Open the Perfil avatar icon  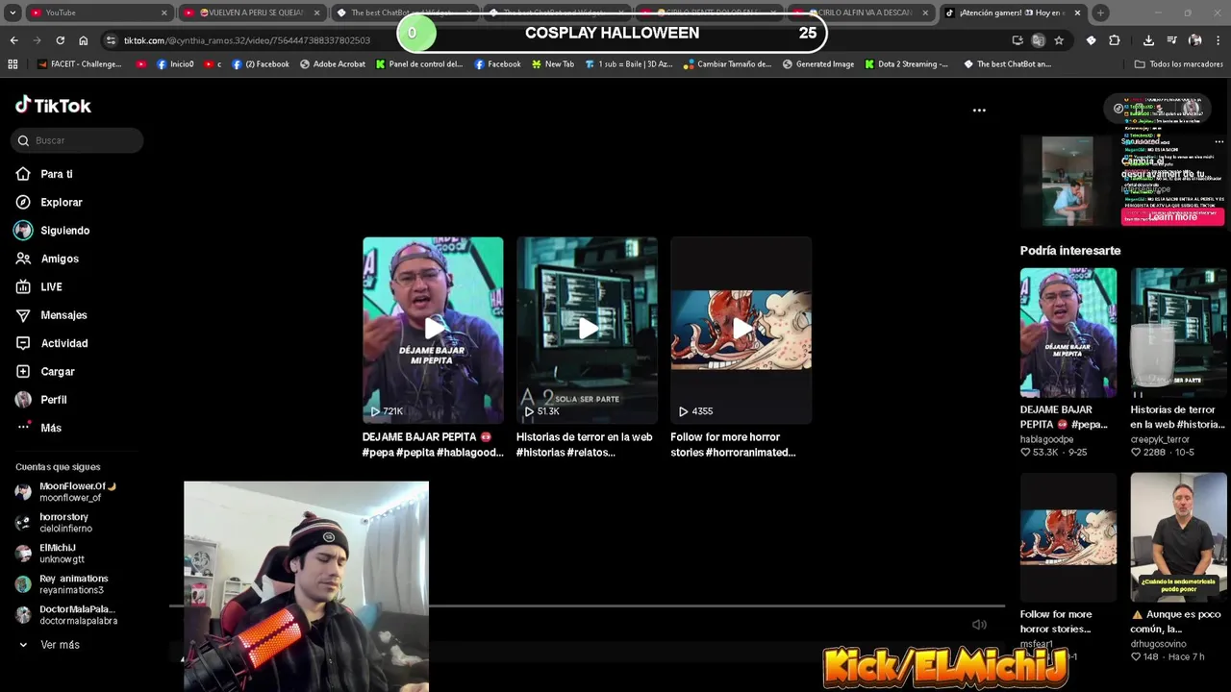pos(23,400)
